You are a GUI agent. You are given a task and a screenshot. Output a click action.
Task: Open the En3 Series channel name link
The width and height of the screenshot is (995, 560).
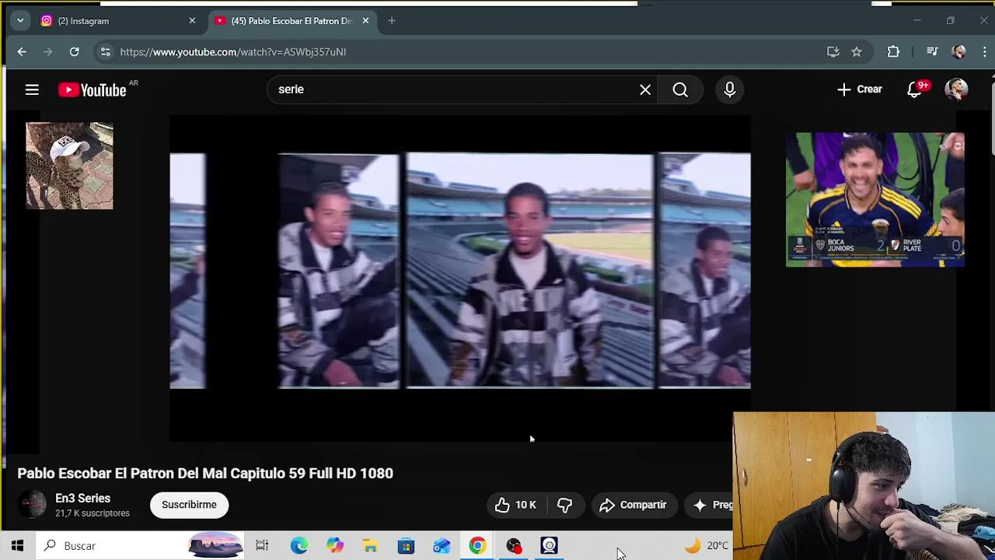point(82,499)
